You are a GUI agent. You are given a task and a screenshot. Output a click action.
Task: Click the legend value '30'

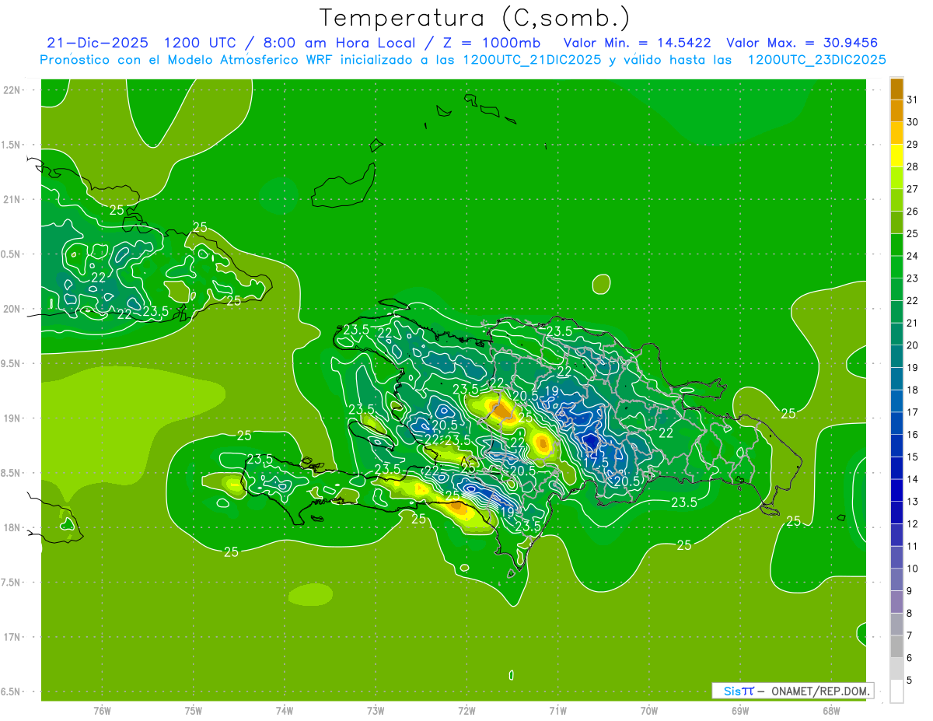tap(913, 122)
